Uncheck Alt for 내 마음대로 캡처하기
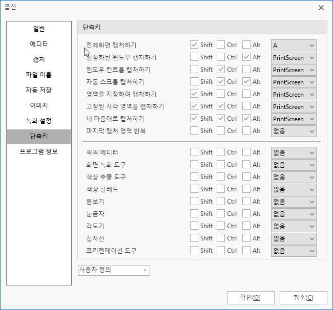The image size is (333, 310). [x=246, y=119]
